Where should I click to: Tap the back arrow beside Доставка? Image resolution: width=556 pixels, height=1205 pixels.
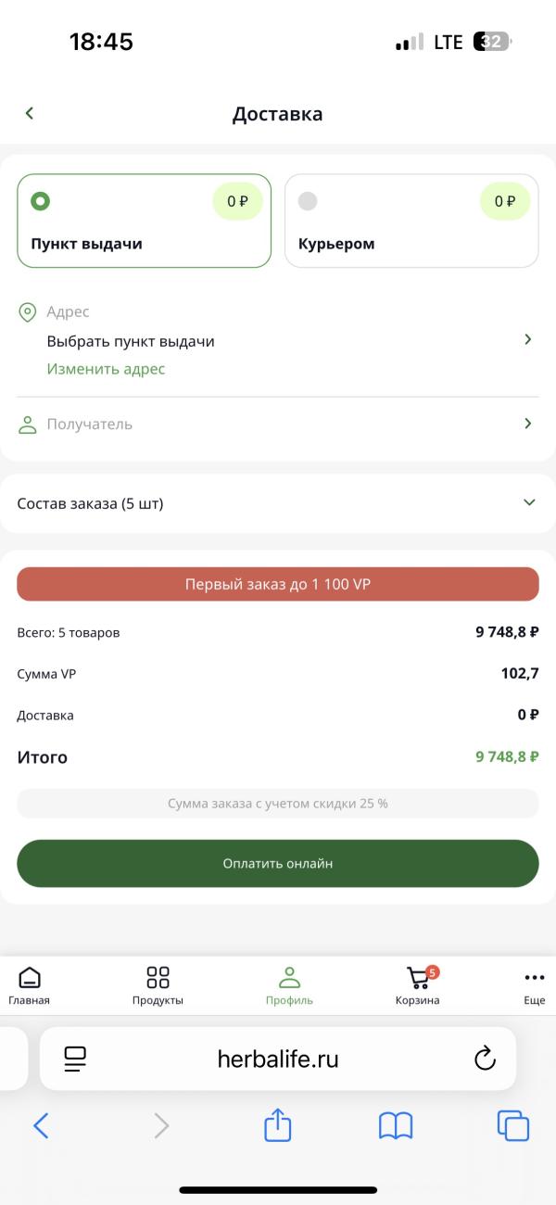(30, 113)
